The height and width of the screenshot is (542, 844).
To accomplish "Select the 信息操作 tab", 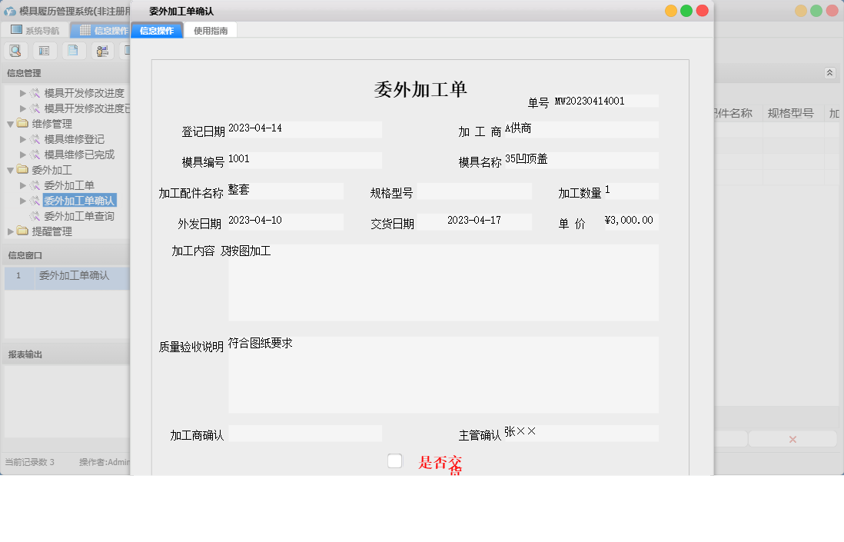I will pyautogui.click(x=157, y=32).
